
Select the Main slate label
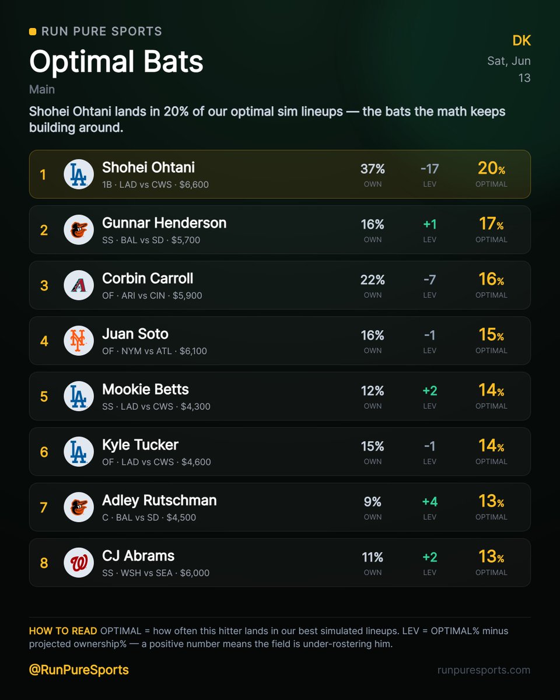tap(42, 89)
